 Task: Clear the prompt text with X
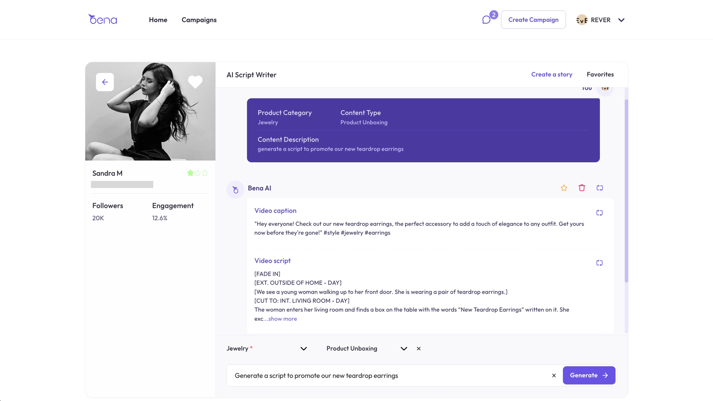pos(554,376)
